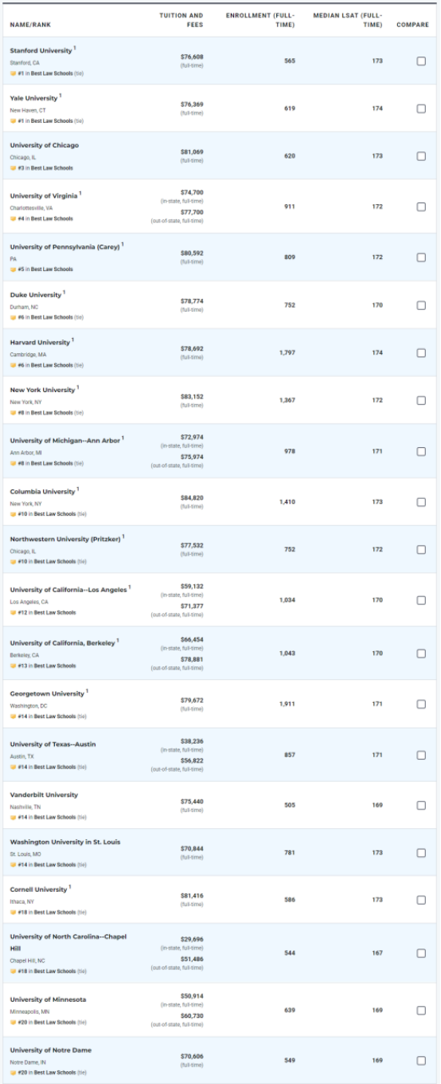
Task: Click the ranking badge icon under University of Notre Dame
Action: click(x=13, y=1072)
